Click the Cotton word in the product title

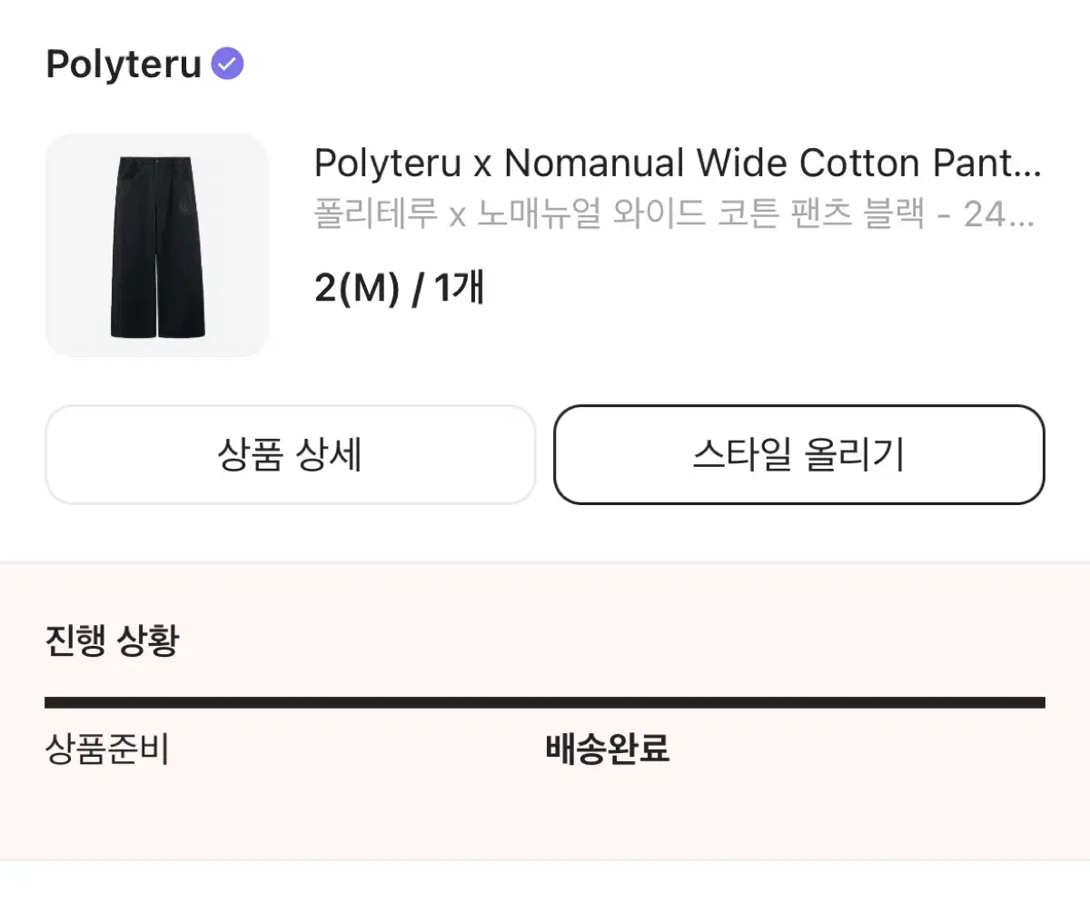[861, 164]
